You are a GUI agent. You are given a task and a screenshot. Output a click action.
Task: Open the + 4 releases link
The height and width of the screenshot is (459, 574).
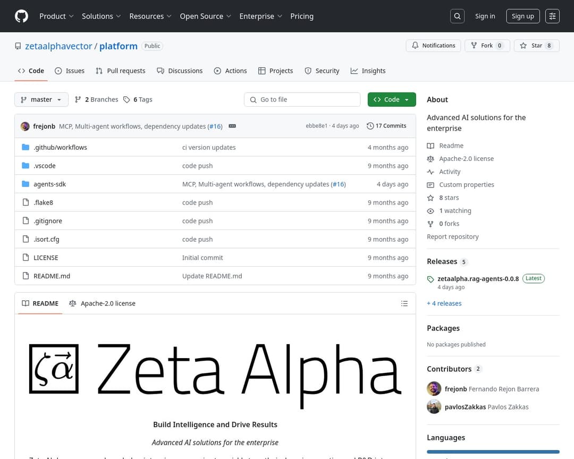444,303
